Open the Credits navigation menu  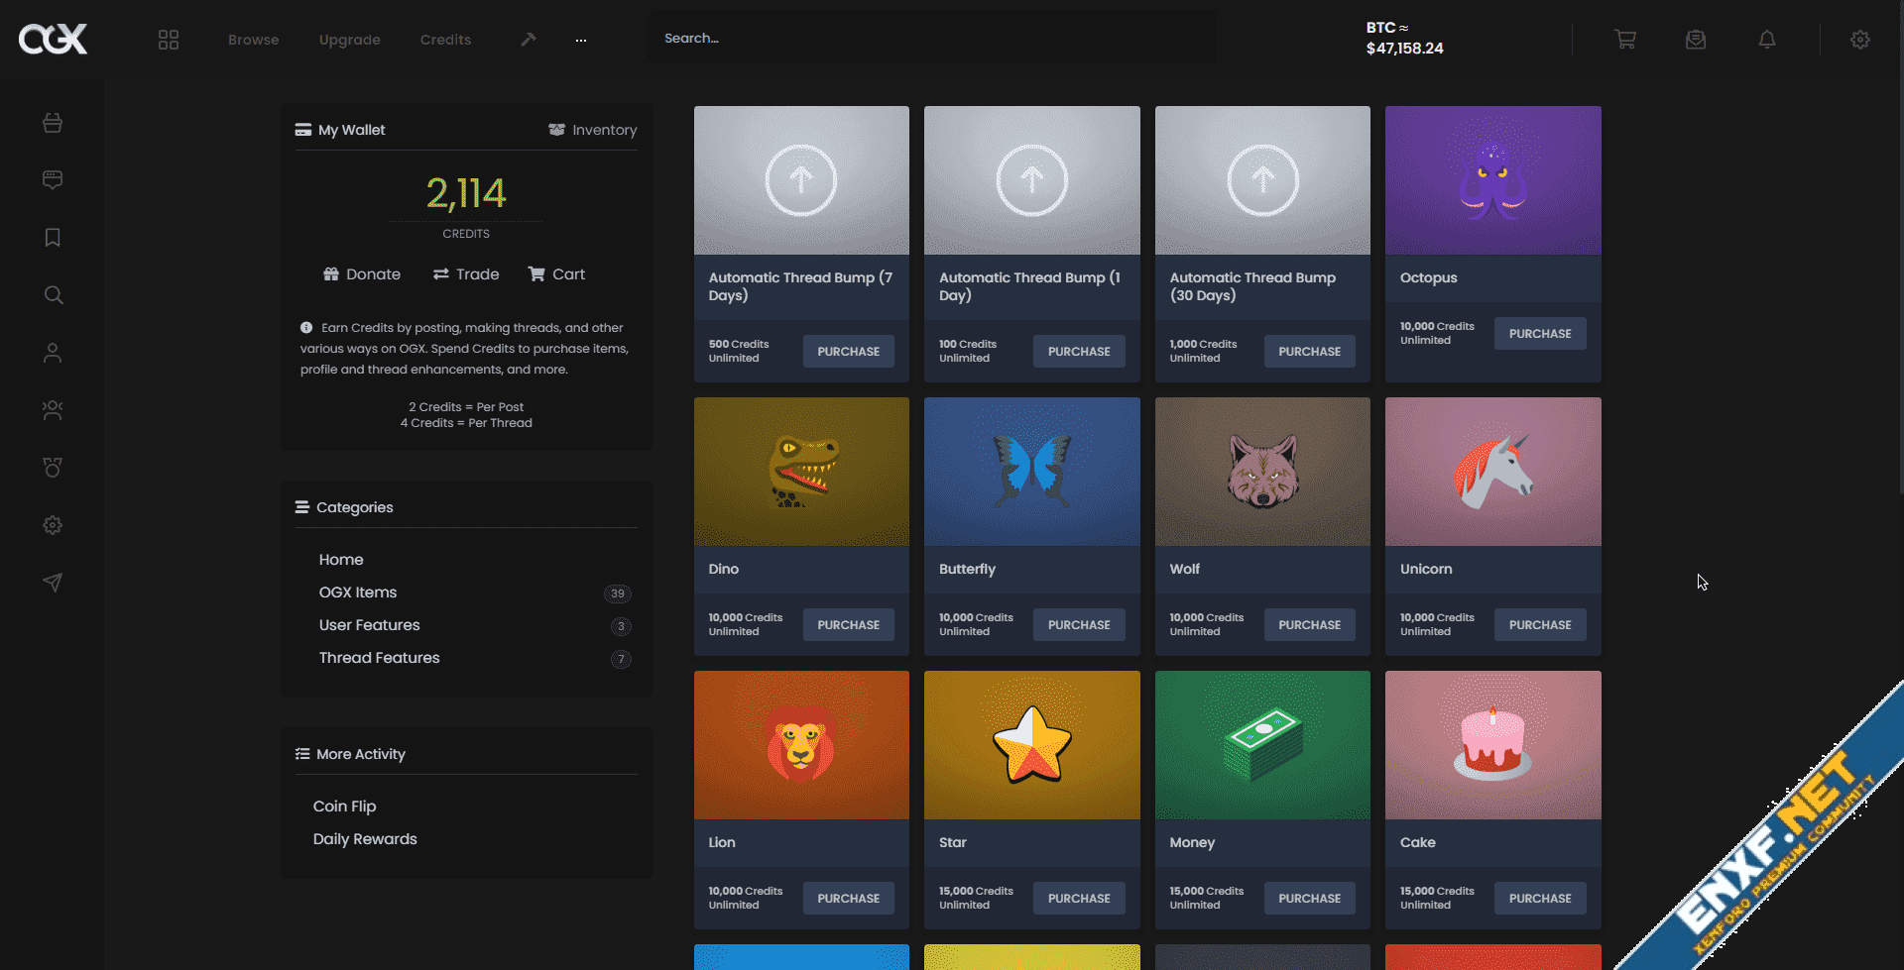coord(445,40)
